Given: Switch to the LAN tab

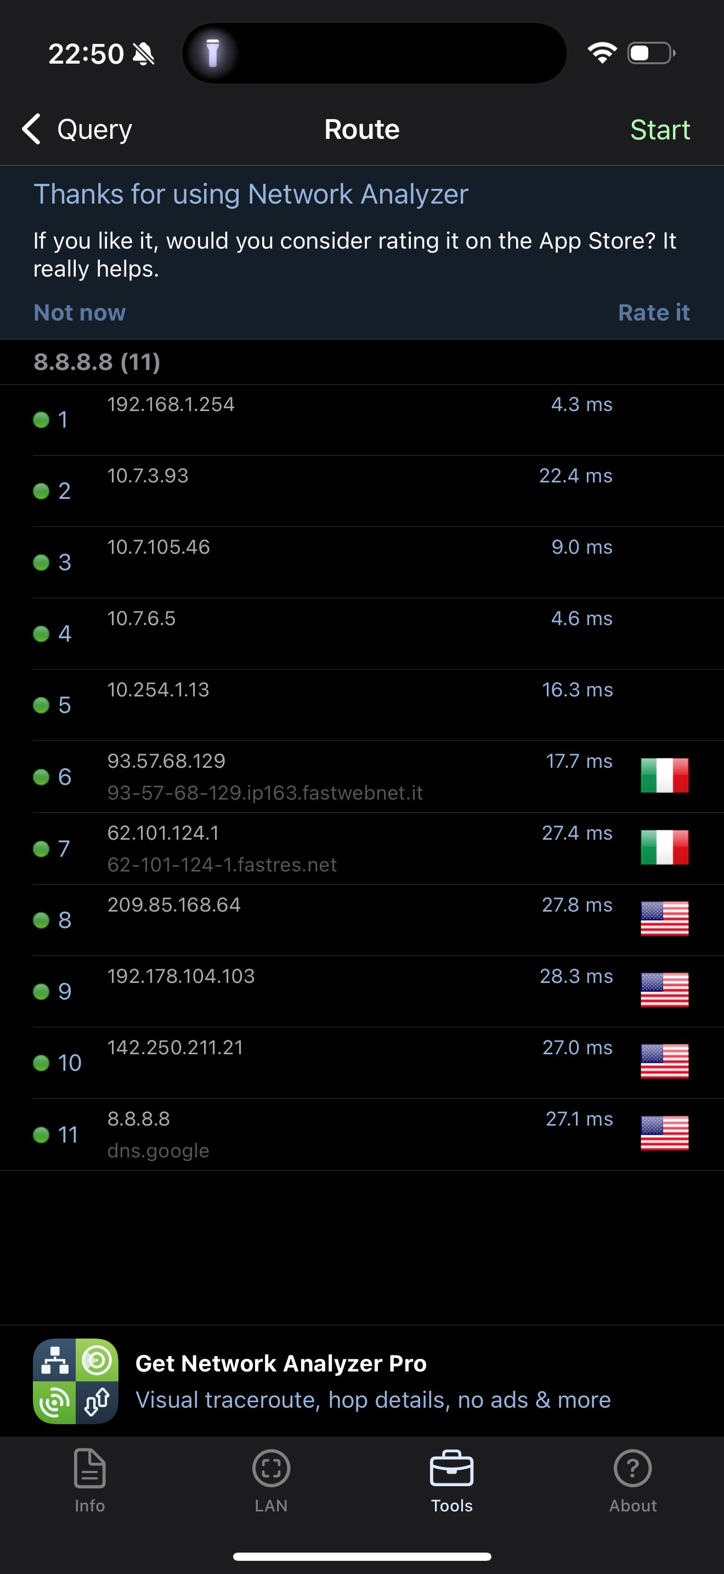Looking at the screenshot, I should coord(271,1479).
